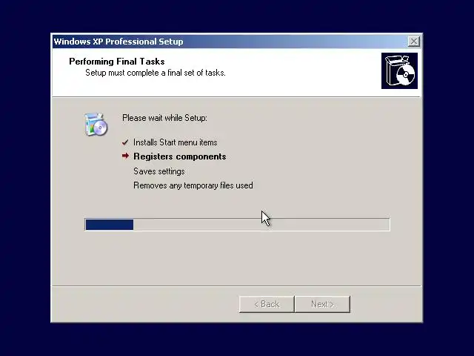Click the 'Performing Final Tasks' heading
The image size is (474, 356).
tap(117, 62)
